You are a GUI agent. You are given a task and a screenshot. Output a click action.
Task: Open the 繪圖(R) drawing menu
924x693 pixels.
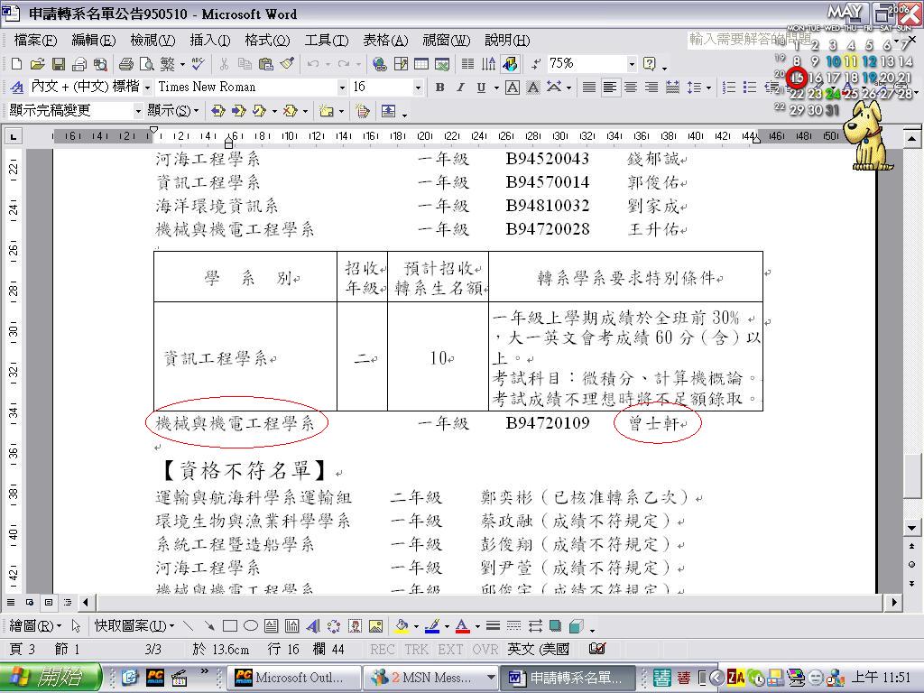pyautogui.click(x=35, y=626)
